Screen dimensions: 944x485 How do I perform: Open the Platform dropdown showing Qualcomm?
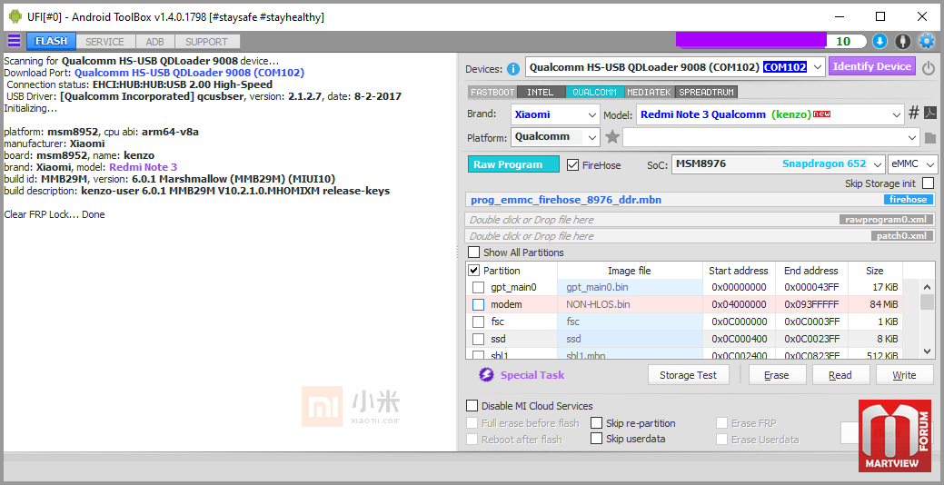(555, 137)
